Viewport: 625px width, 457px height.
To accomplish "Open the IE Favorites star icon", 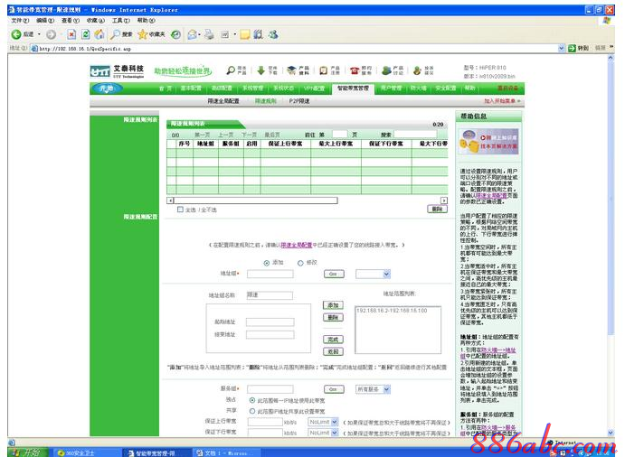I will click(x=142, y=34).
